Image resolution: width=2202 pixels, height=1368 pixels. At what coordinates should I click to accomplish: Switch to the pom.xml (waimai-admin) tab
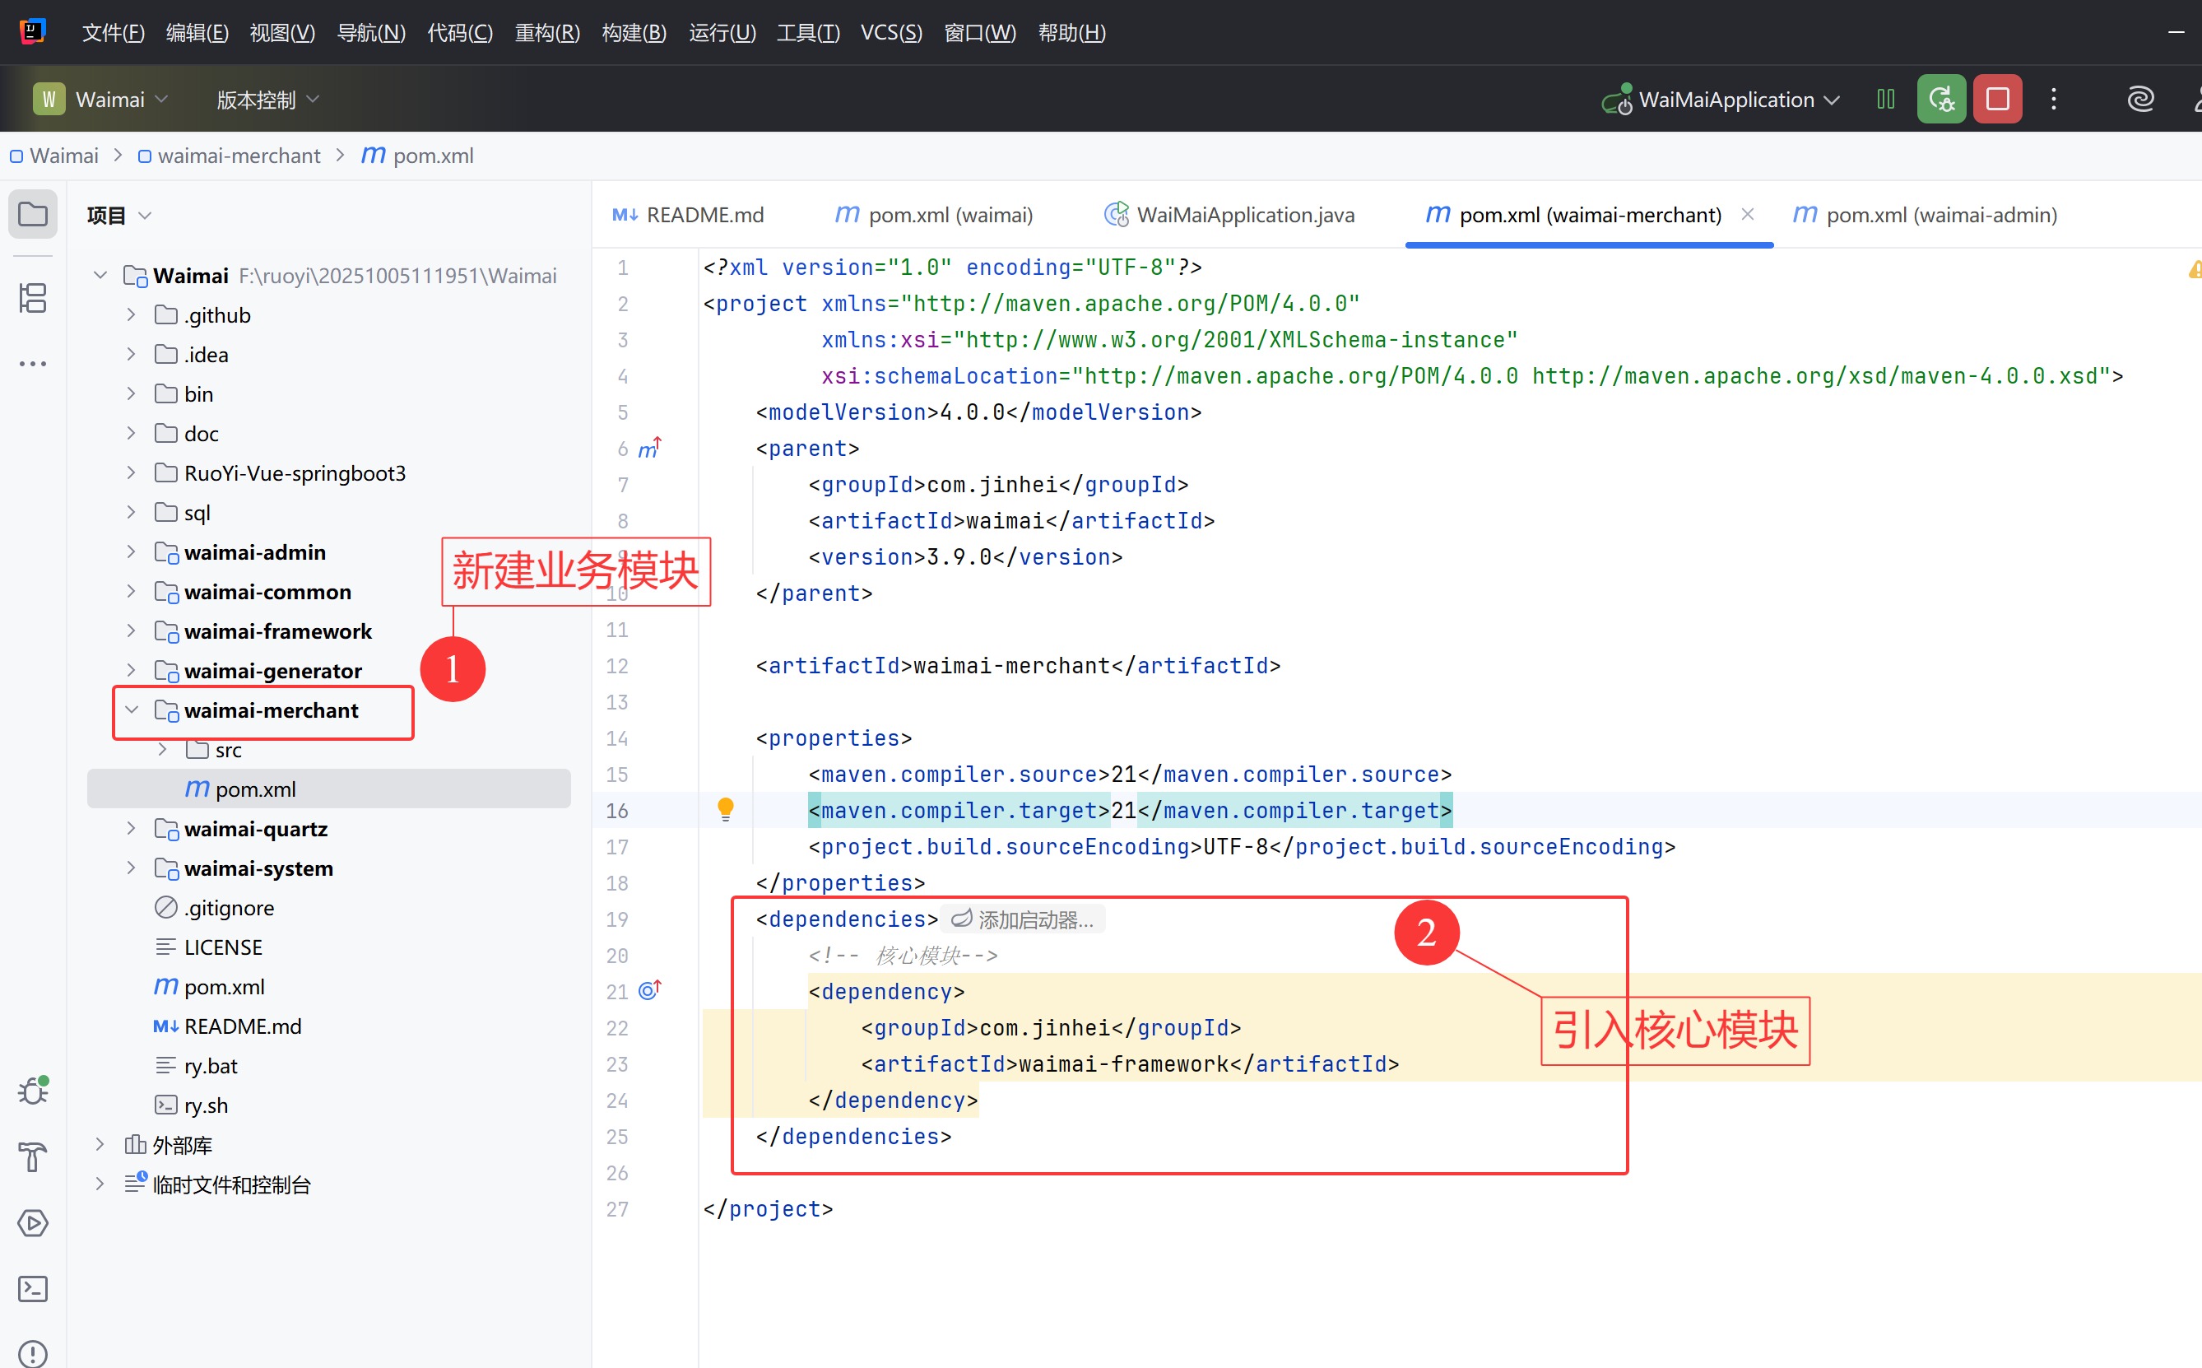point(1940,216)
